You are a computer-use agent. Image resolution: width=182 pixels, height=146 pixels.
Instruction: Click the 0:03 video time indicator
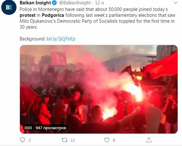tap(28, 128)
